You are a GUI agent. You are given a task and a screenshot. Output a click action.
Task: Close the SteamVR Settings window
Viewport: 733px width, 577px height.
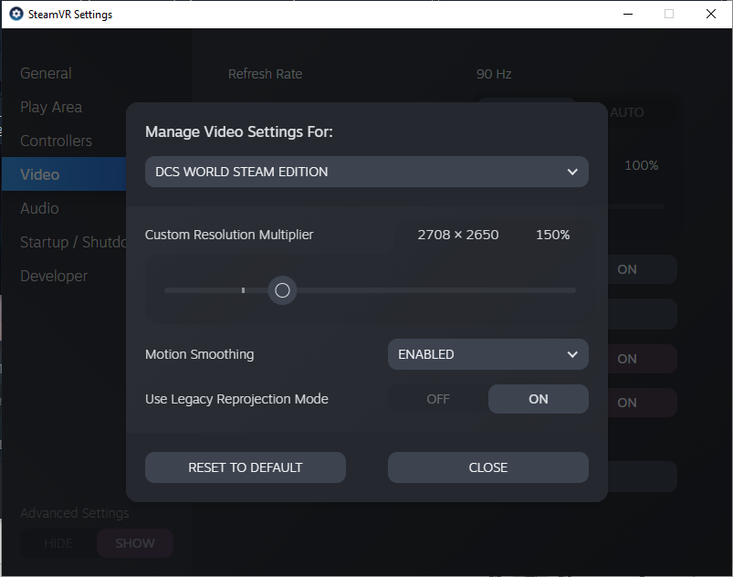coord(710,14)
